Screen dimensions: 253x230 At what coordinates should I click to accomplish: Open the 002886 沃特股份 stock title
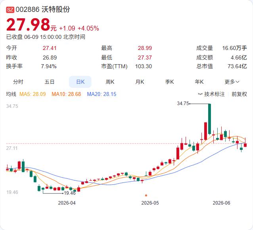pos(43,10)
